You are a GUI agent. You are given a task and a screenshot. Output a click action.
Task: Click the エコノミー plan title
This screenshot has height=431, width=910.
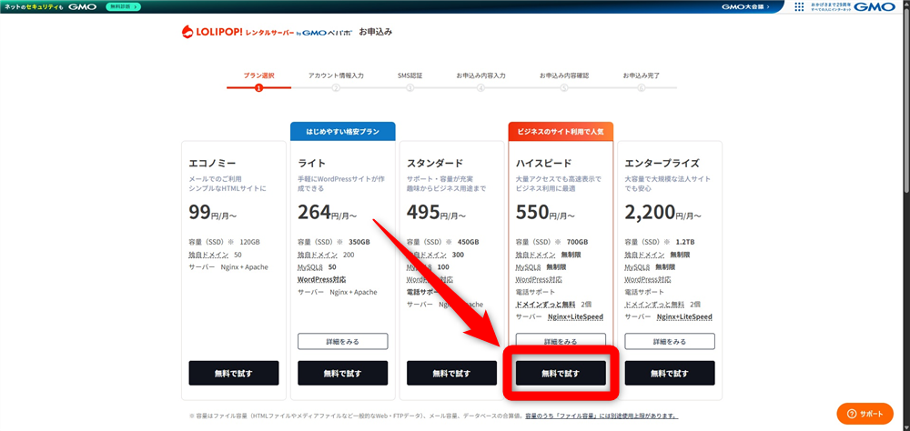click(x=211, y=163)
